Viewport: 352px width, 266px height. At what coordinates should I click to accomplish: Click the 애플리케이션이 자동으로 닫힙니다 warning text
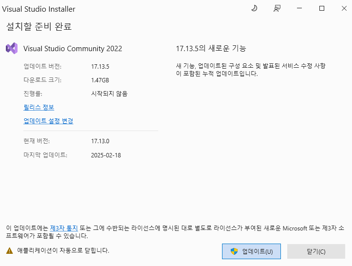pos(63,250)
